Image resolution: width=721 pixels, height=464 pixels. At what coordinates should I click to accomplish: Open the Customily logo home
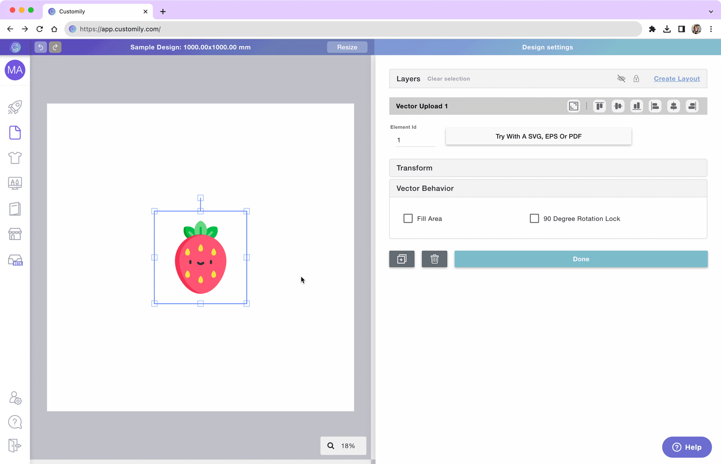point(15,47)
